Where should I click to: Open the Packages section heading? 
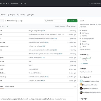pos(83,69)
